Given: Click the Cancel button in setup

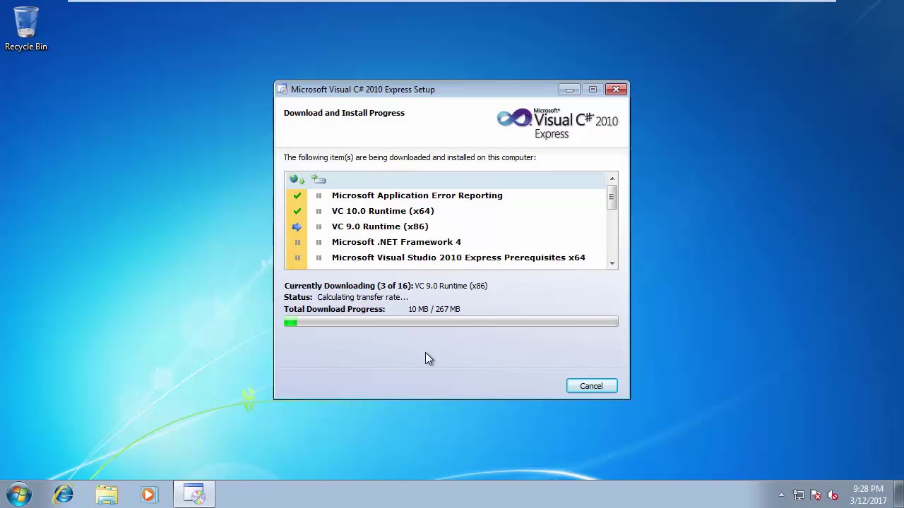Looking at the screenshot, I should (x=591, y=386).
